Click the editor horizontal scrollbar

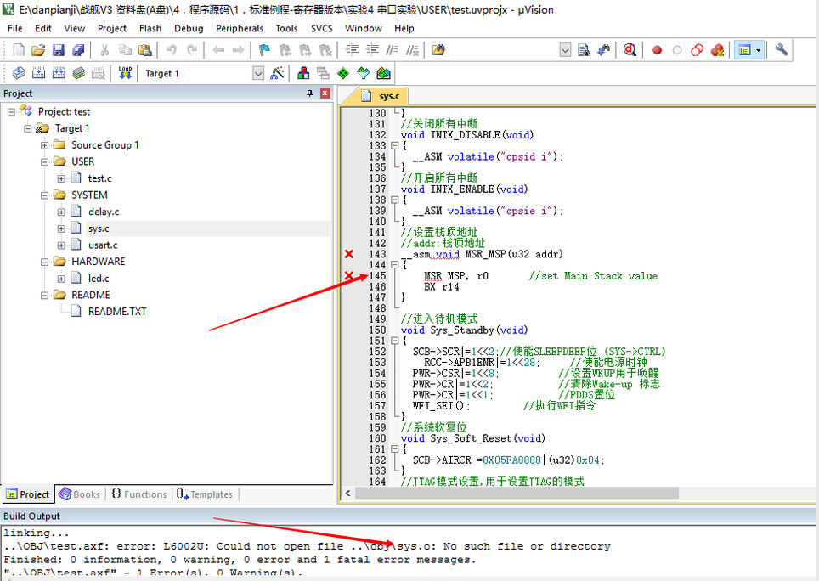[x=517, y=493]
